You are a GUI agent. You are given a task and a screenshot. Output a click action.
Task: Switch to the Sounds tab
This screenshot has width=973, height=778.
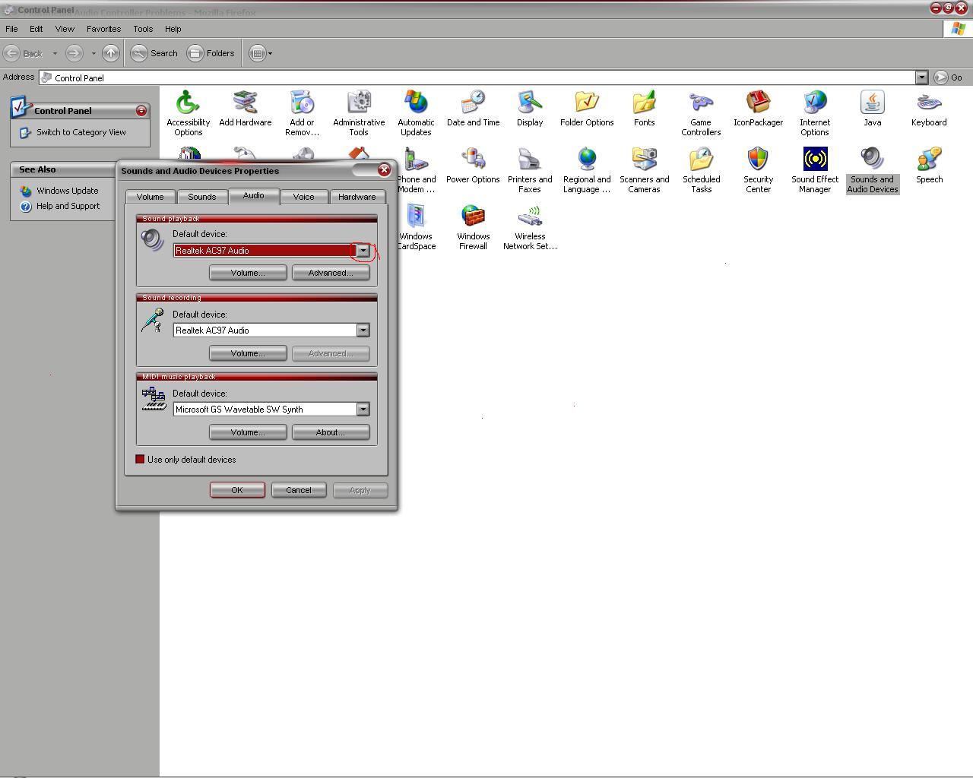click(x=202, y=197)
